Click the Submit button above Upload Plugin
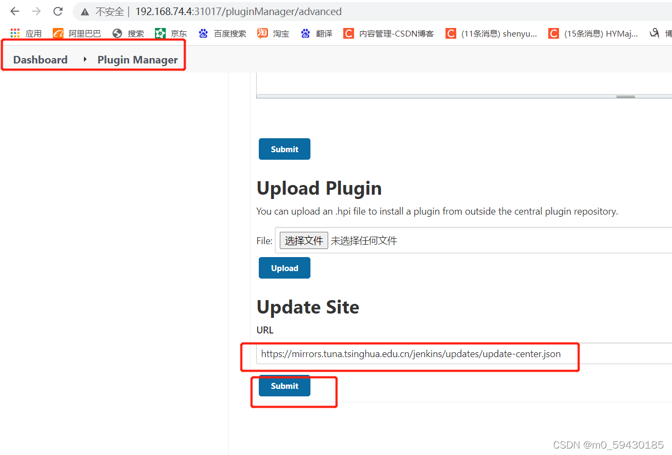Viewport: 672px width, 455px height. click(x=285, y=149)
